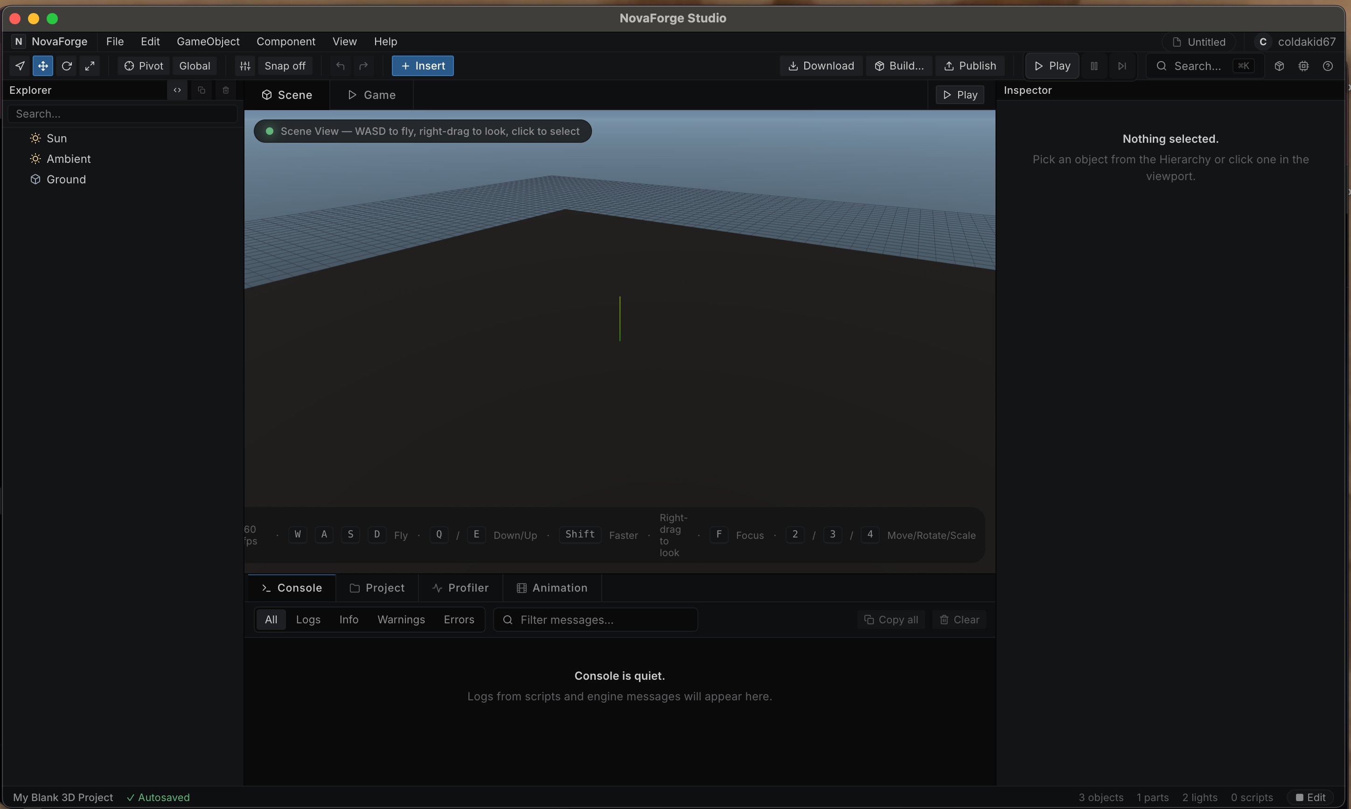This screenshot has width=1351, height=809.
Task: Click the Autosaved status text
Action: tap(159, 797)
